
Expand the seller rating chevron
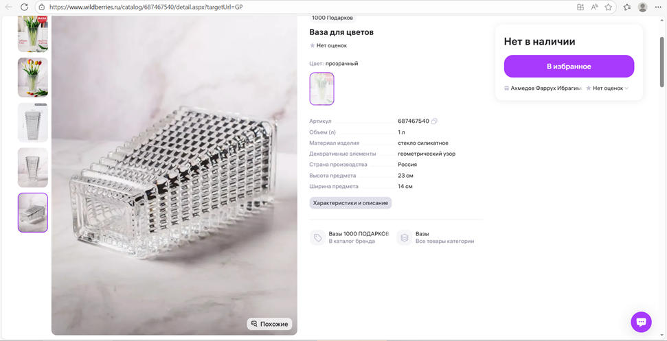tap(626, 89)
